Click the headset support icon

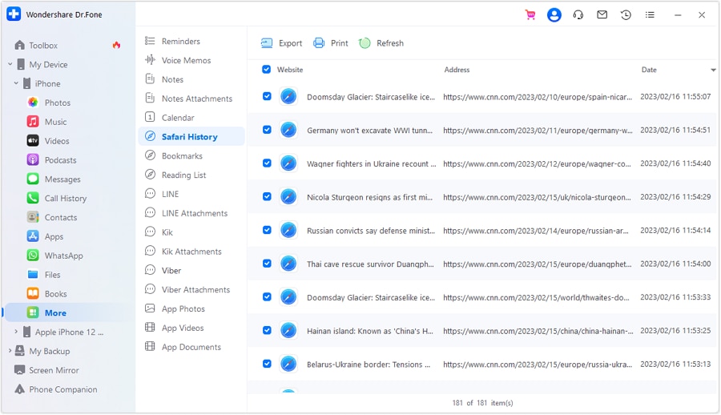point(578,14)
